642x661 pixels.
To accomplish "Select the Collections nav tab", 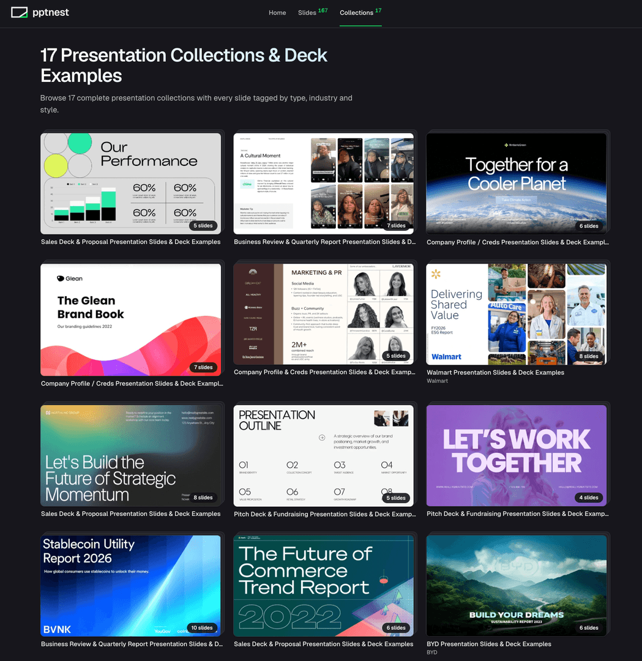I will 360,12.
